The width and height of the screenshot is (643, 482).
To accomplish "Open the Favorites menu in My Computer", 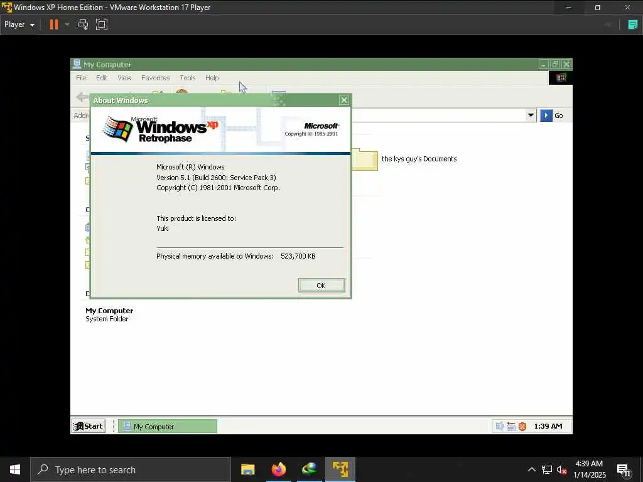I will (x=156, y=78).
